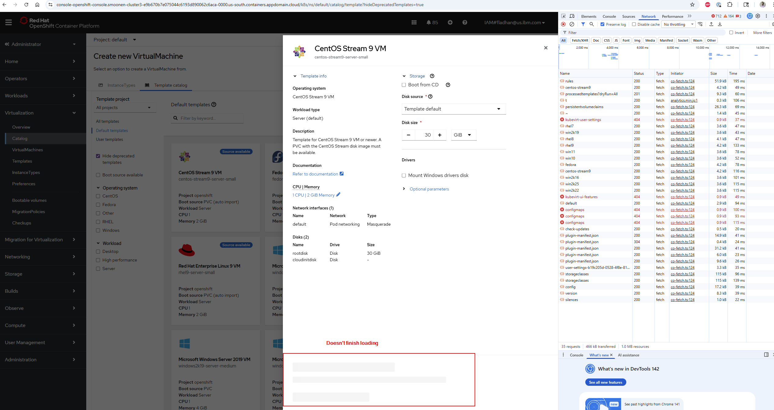Expand Optional parameters section

(x=429, y=189)
